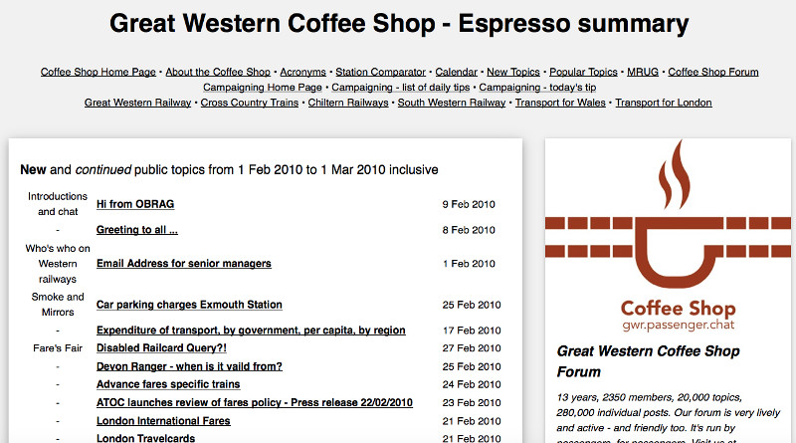
Task: Open the MRUG link
Action: coord(643,72)
